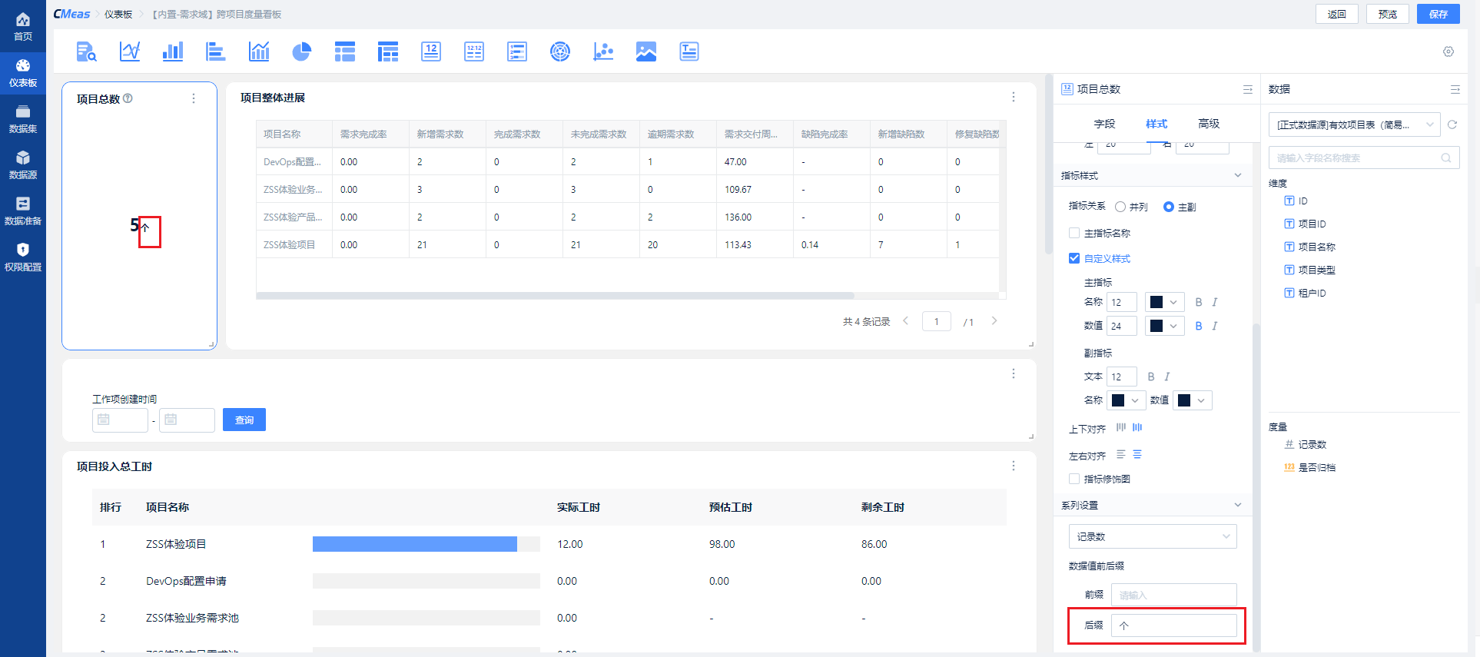This screenshot has height=657, width=1480.
Task: Insert a pie chart component
Action: click(x=302, y=51)
